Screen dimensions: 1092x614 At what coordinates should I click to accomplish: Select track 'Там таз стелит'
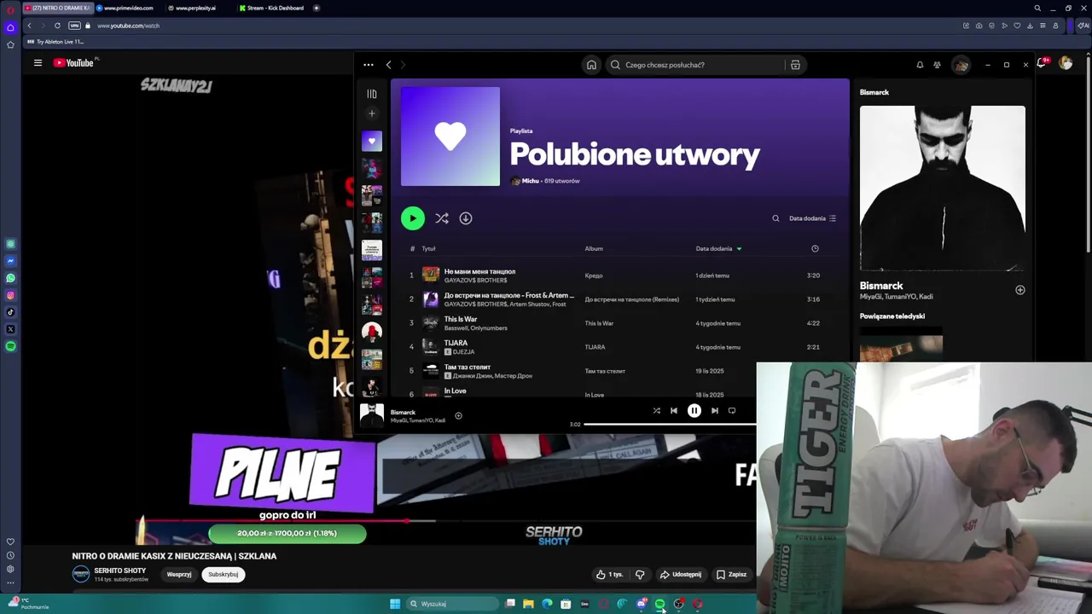[x=467, y=367]
